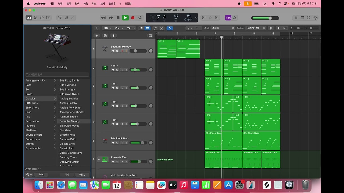Adjust Beautiful Melody track volume slider

[138, 51]
